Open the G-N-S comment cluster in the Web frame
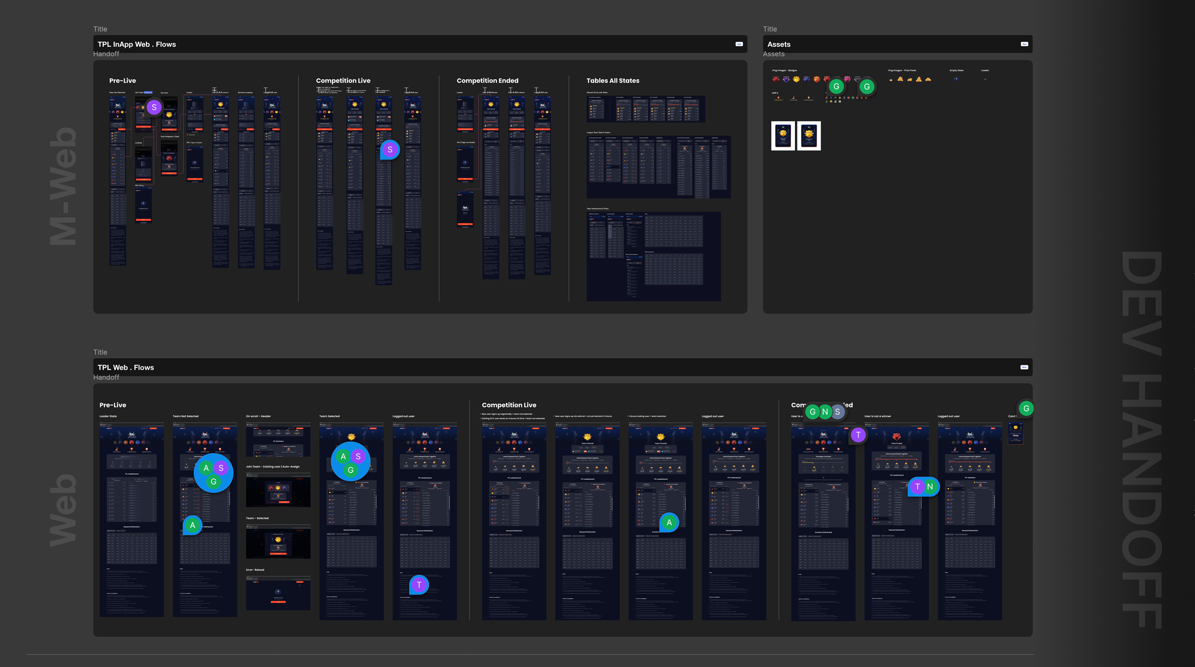 (x=824, y=412)
